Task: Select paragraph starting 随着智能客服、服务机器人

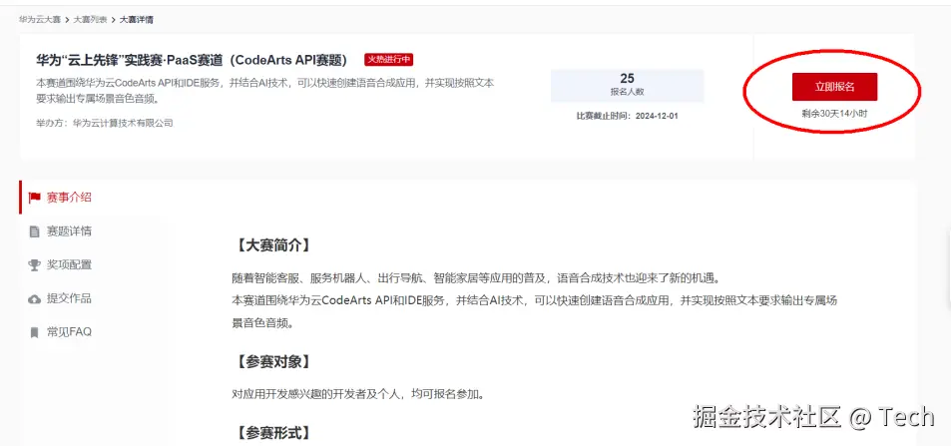Action: 476,278
